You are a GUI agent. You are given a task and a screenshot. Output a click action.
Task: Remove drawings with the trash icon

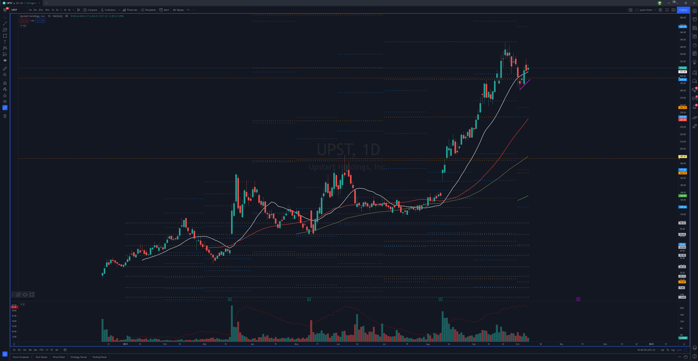pyautogui.click(x=5, y=116)
